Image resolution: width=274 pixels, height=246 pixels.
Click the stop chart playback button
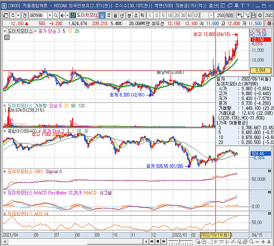[x=158, y=242]
